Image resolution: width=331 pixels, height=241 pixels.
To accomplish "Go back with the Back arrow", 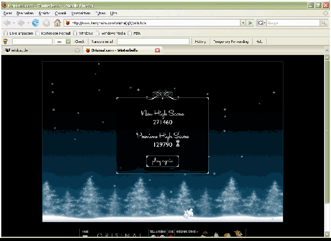I will tap(7, 23).
